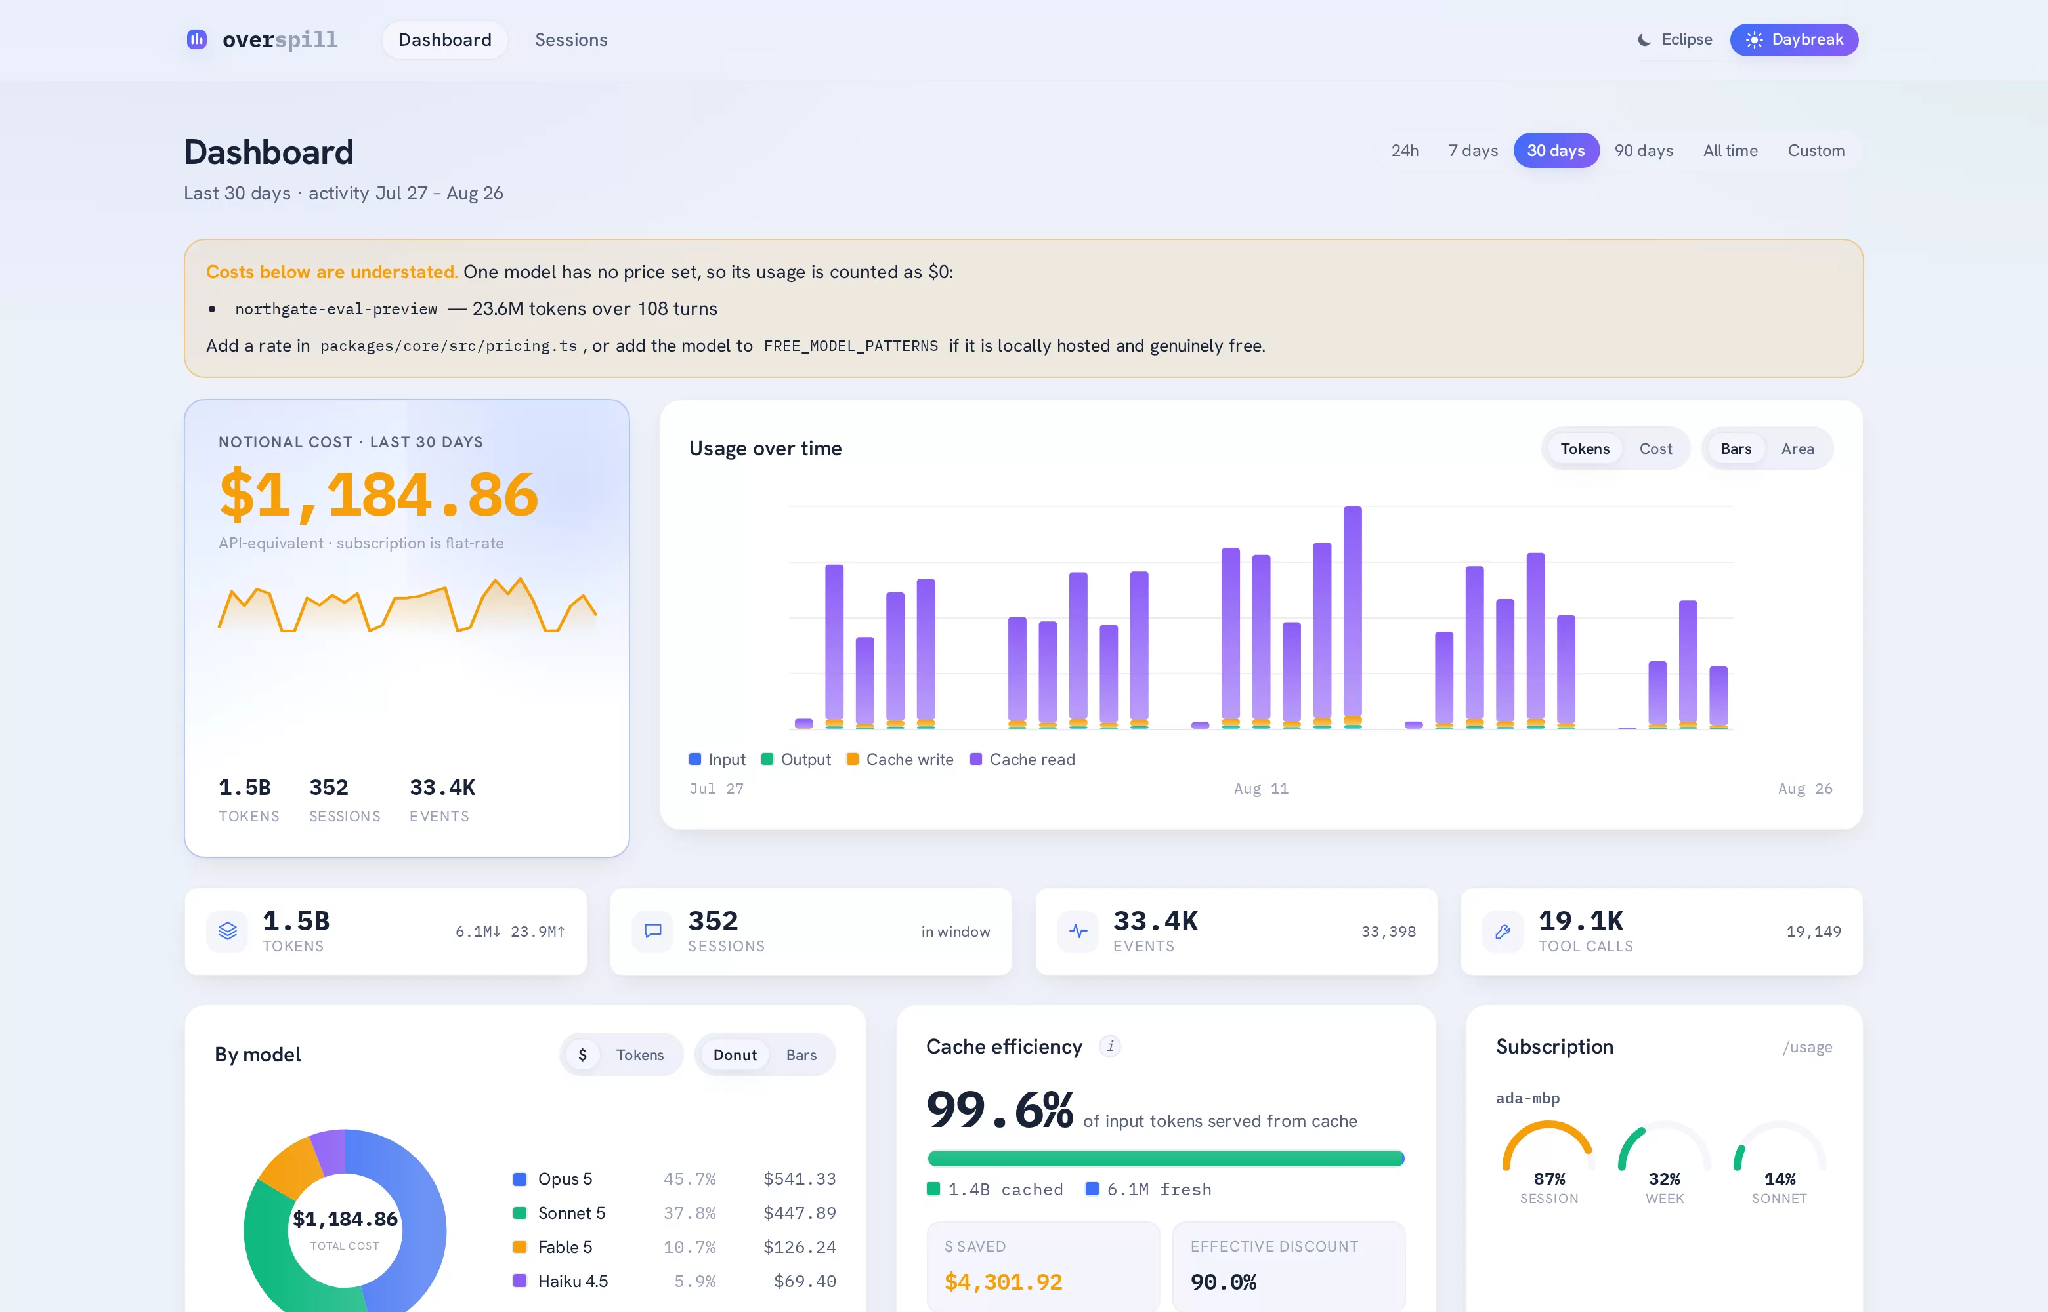Viewport: 2048px width, 1312px height.
Task: Open the Sessions tab
Action: pyautogui.click(x=571, y=40)
